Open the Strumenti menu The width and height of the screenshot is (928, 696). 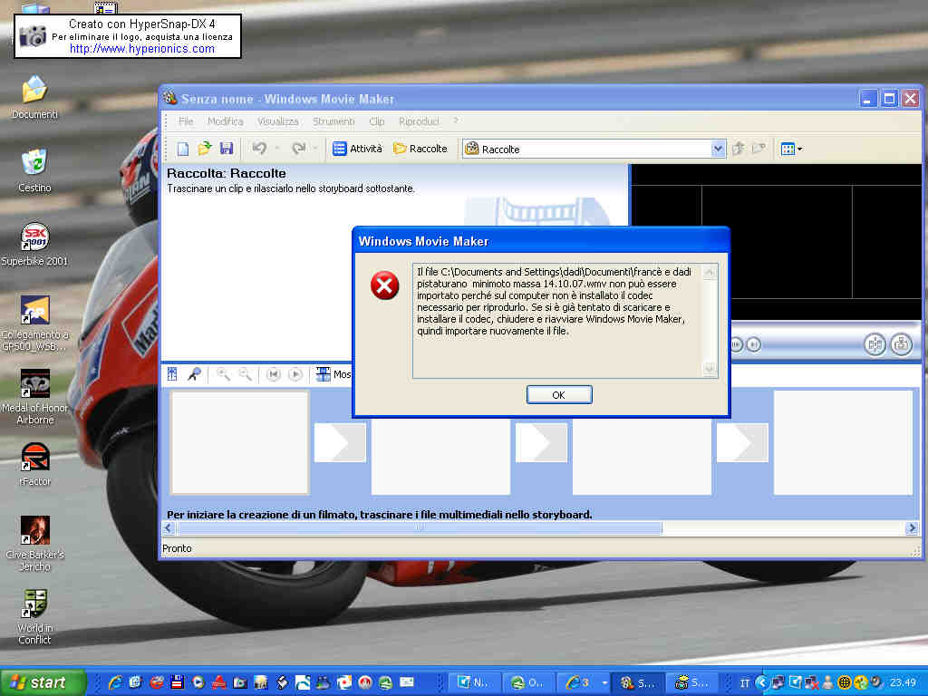(x=333, y=121)
